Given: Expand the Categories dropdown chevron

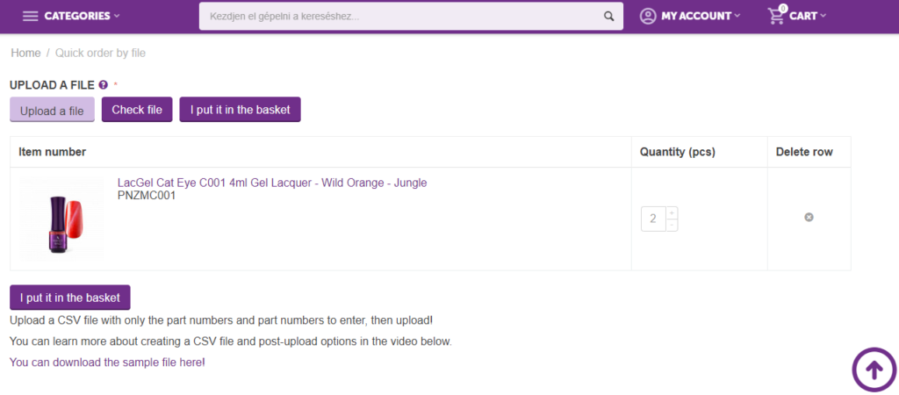Looking at the screenshot, I should click(x=117, y=16).
